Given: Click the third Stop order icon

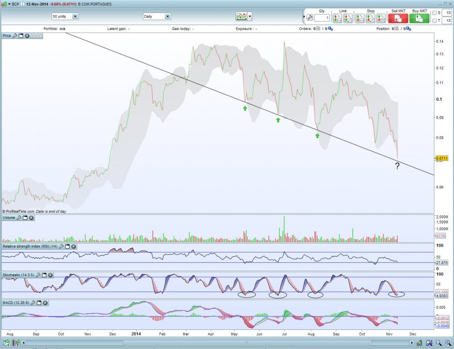Looking at the screenshot, I should [381, 19].
